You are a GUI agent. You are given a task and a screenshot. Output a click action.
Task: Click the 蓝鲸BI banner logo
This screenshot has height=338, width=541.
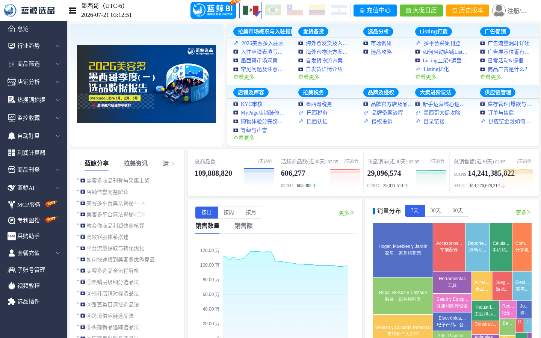point(213,10)
